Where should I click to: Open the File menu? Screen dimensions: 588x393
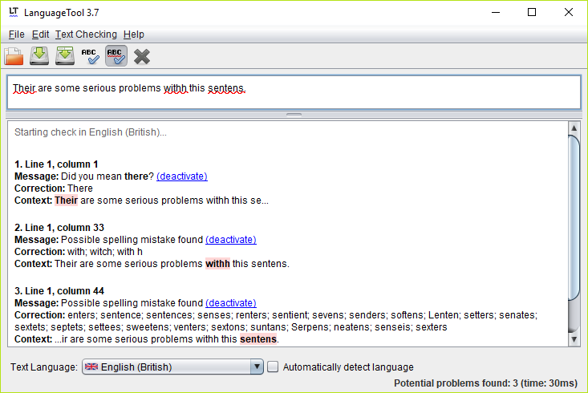[16, 34]
